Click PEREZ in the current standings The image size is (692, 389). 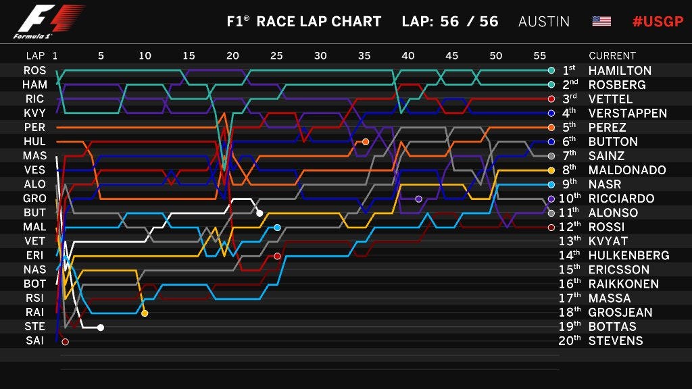pyautogui.click(x=607, y=128)
